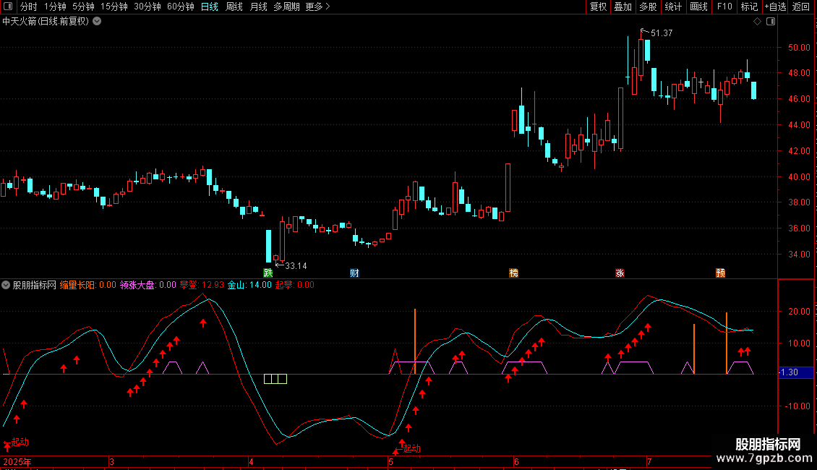The width and height of the screenshot is (817, 470).
Task: Click month 4 on the time axis
Action: [x=251, y=461]
